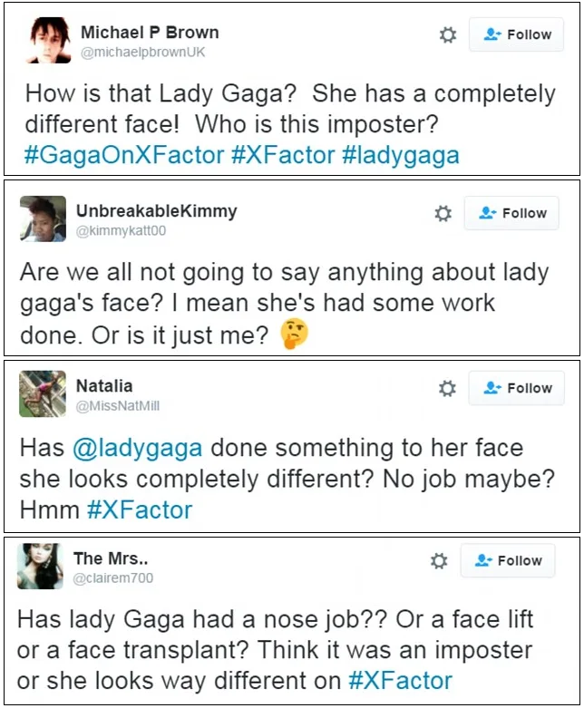Open gear menu on The Mrs.. tweet
This screenshot has width=584, height=708.
click(439, 561)
